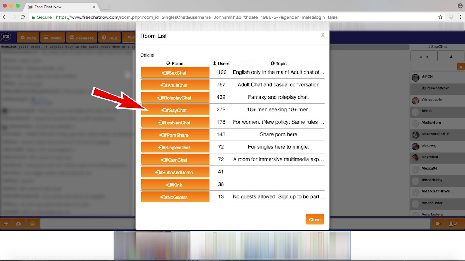Click alexre860 user avatar
The width and height of the screenshot is (465, 261).
pyautogui.click(x=415, y=158)
